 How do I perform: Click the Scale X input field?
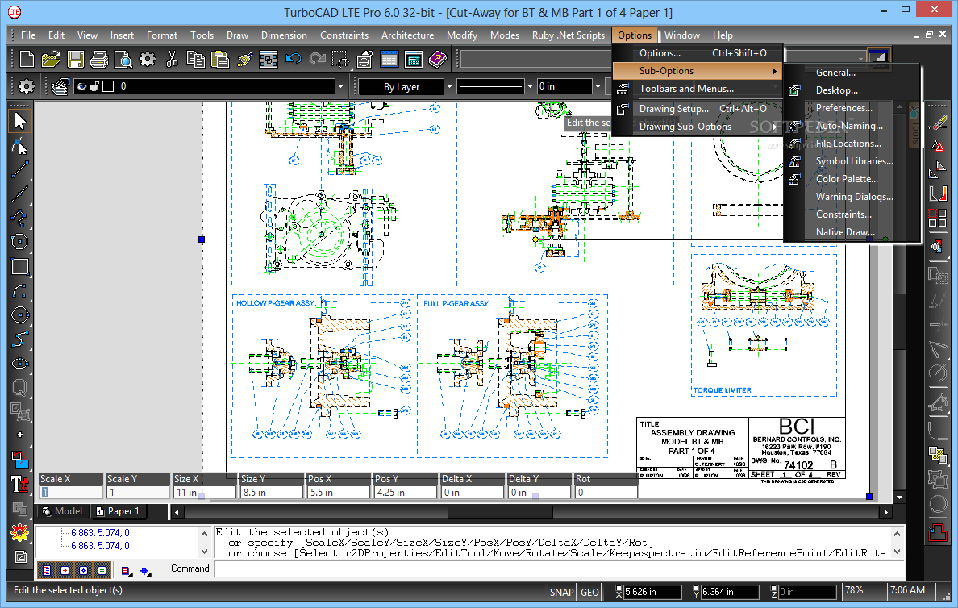pos(70,492)
